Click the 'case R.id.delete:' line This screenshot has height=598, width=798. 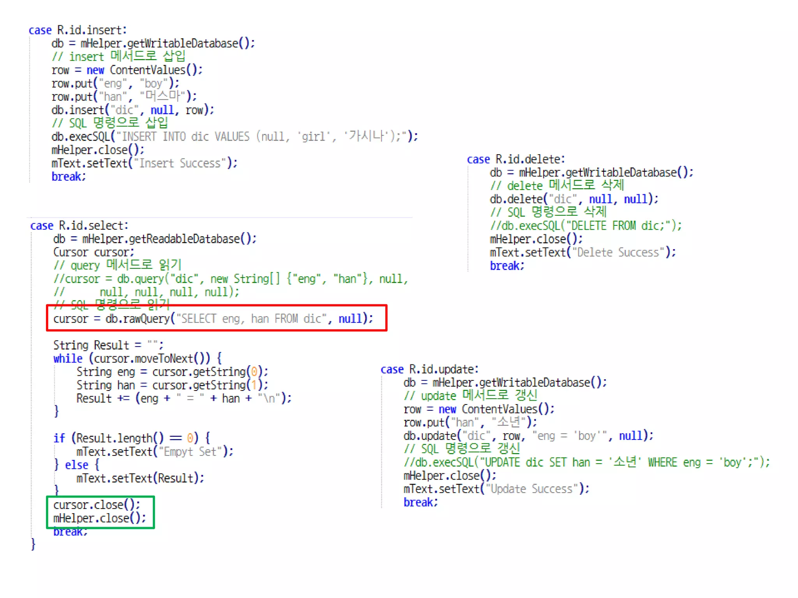(x=516, y=159)
